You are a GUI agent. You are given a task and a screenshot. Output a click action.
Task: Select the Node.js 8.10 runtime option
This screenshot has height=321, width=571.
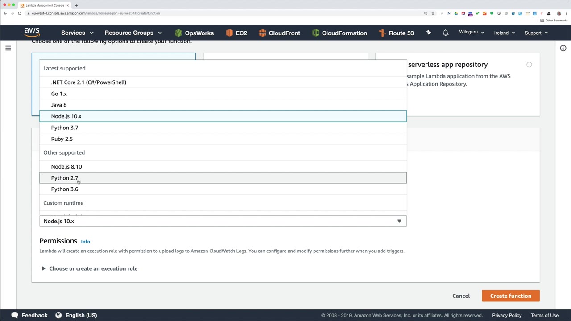click(223, 167)
